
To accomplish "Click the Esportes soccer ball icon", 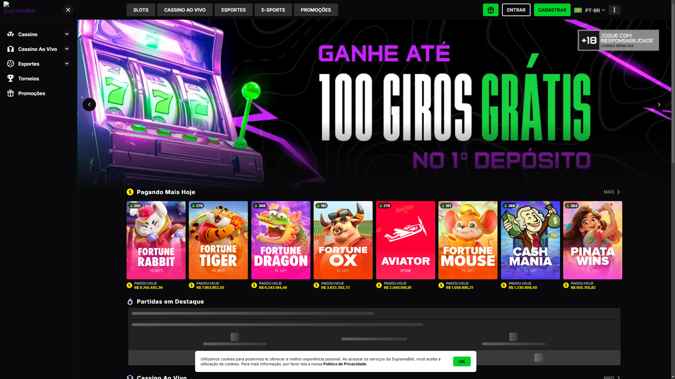I will [x=11, y=64].
